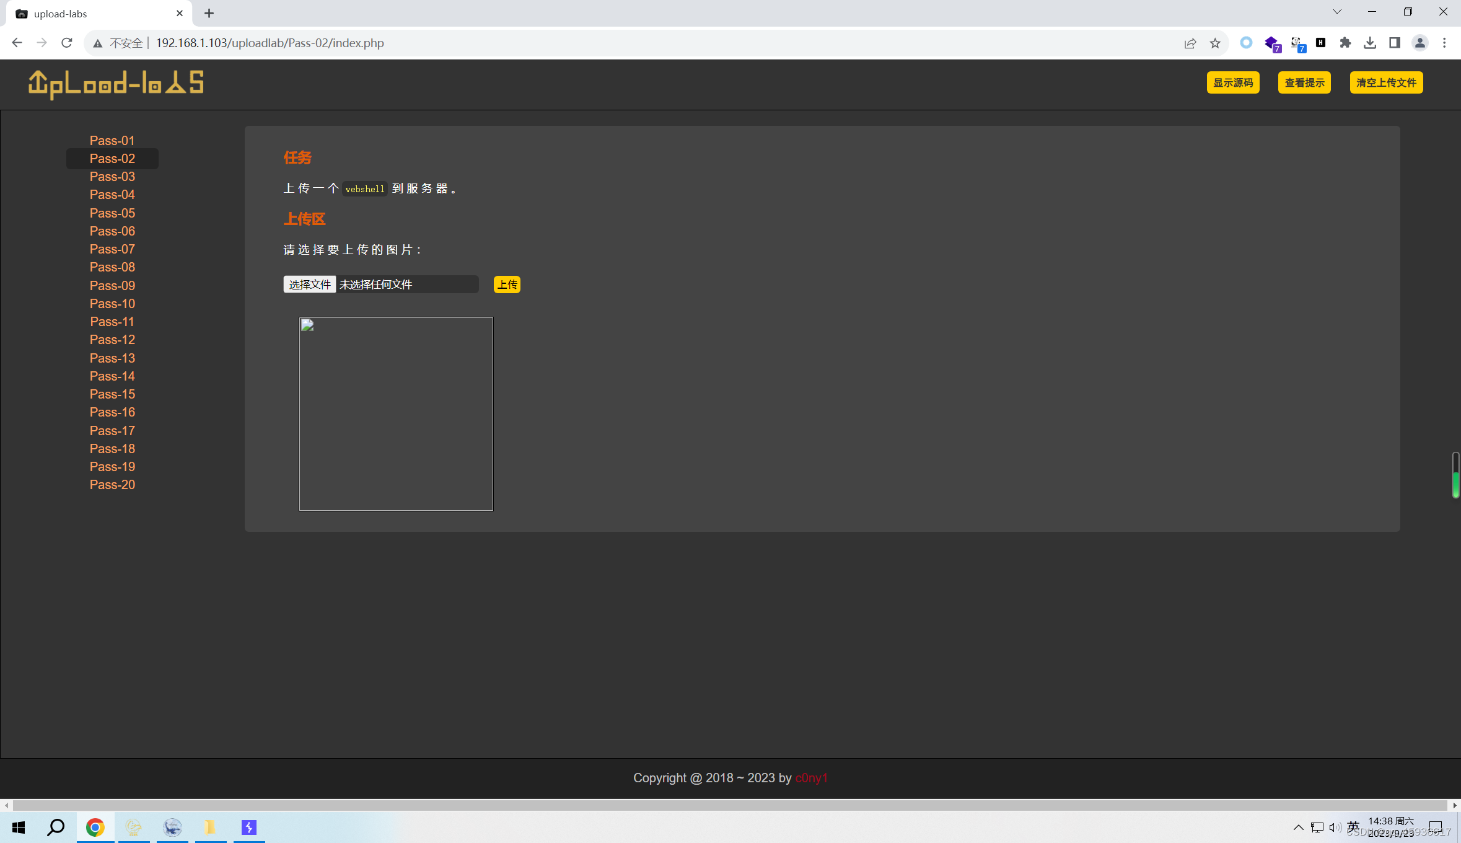This screenshot has width=1461, height=843.
Task: Open Windows Start menu
Action: [x=19, y=828]
